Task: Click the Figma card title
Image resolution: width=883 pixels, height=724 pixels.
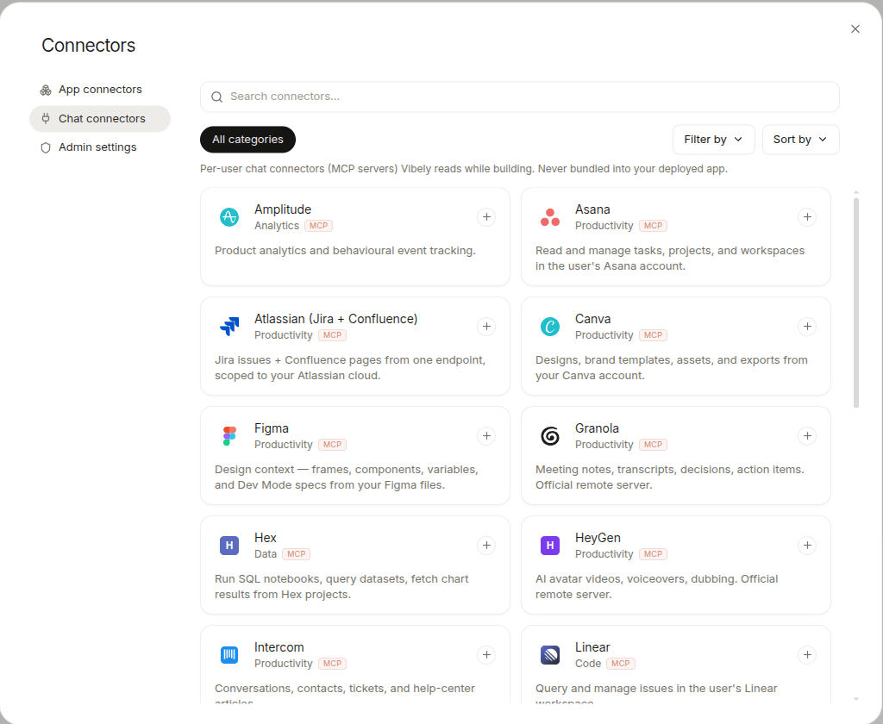Action: (272, 428)
